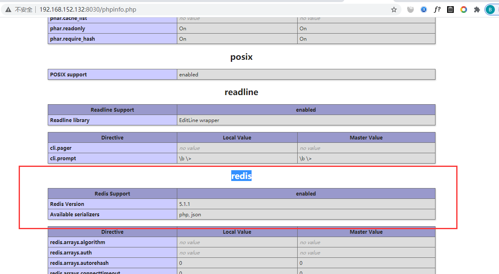The image size is (499, 274).
Task: Select 'Local Value' header in cli table
Action: [237, 137]
